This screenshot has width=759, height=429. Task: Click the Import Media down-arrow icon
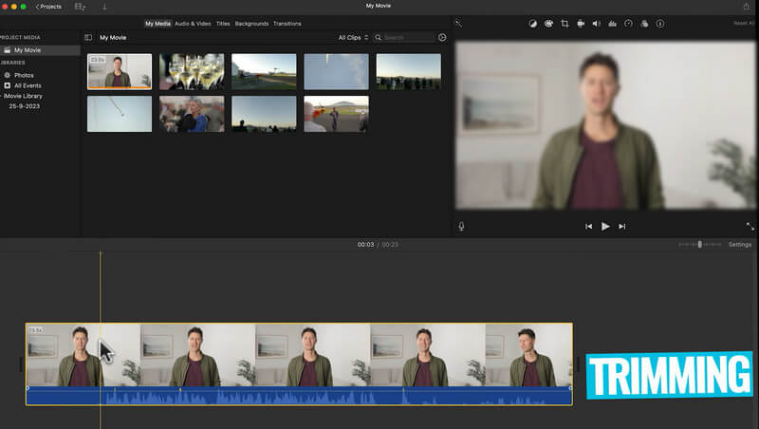pos(104,7)
